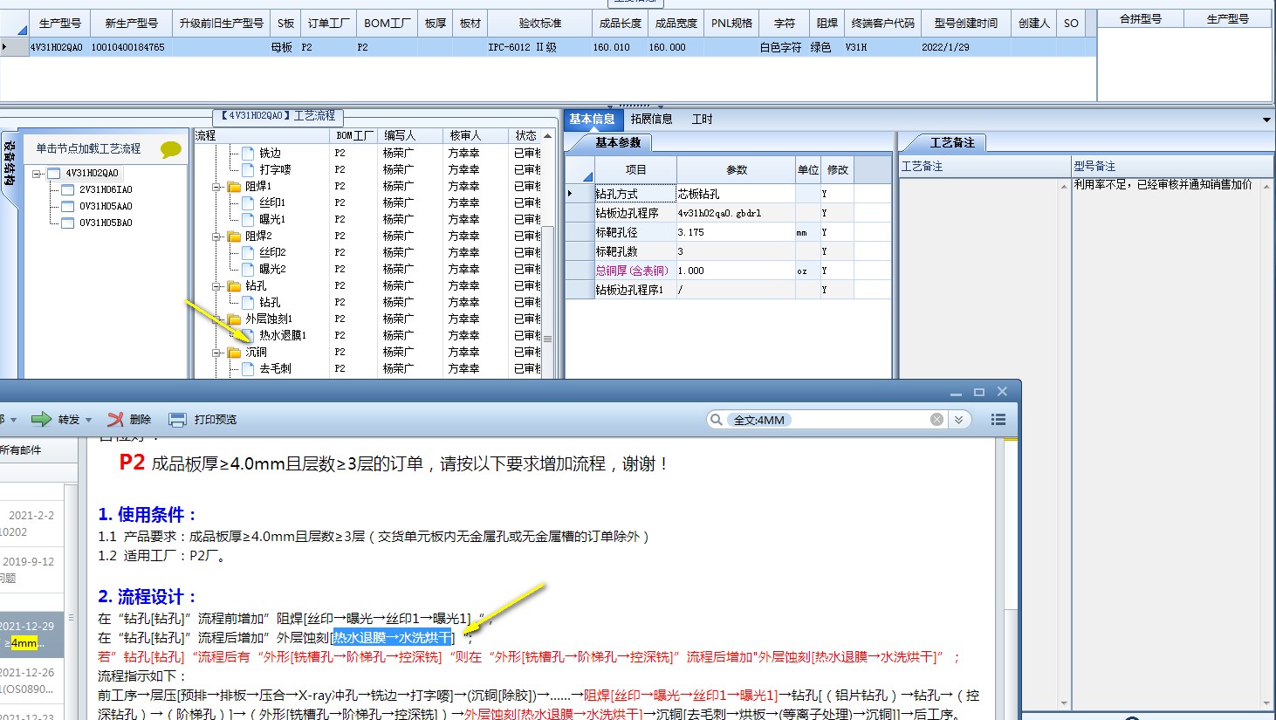This screenshot has width=1276, height=720.
Task: Click the 去毛刺 document icon
Action: [x=248, y=369]
